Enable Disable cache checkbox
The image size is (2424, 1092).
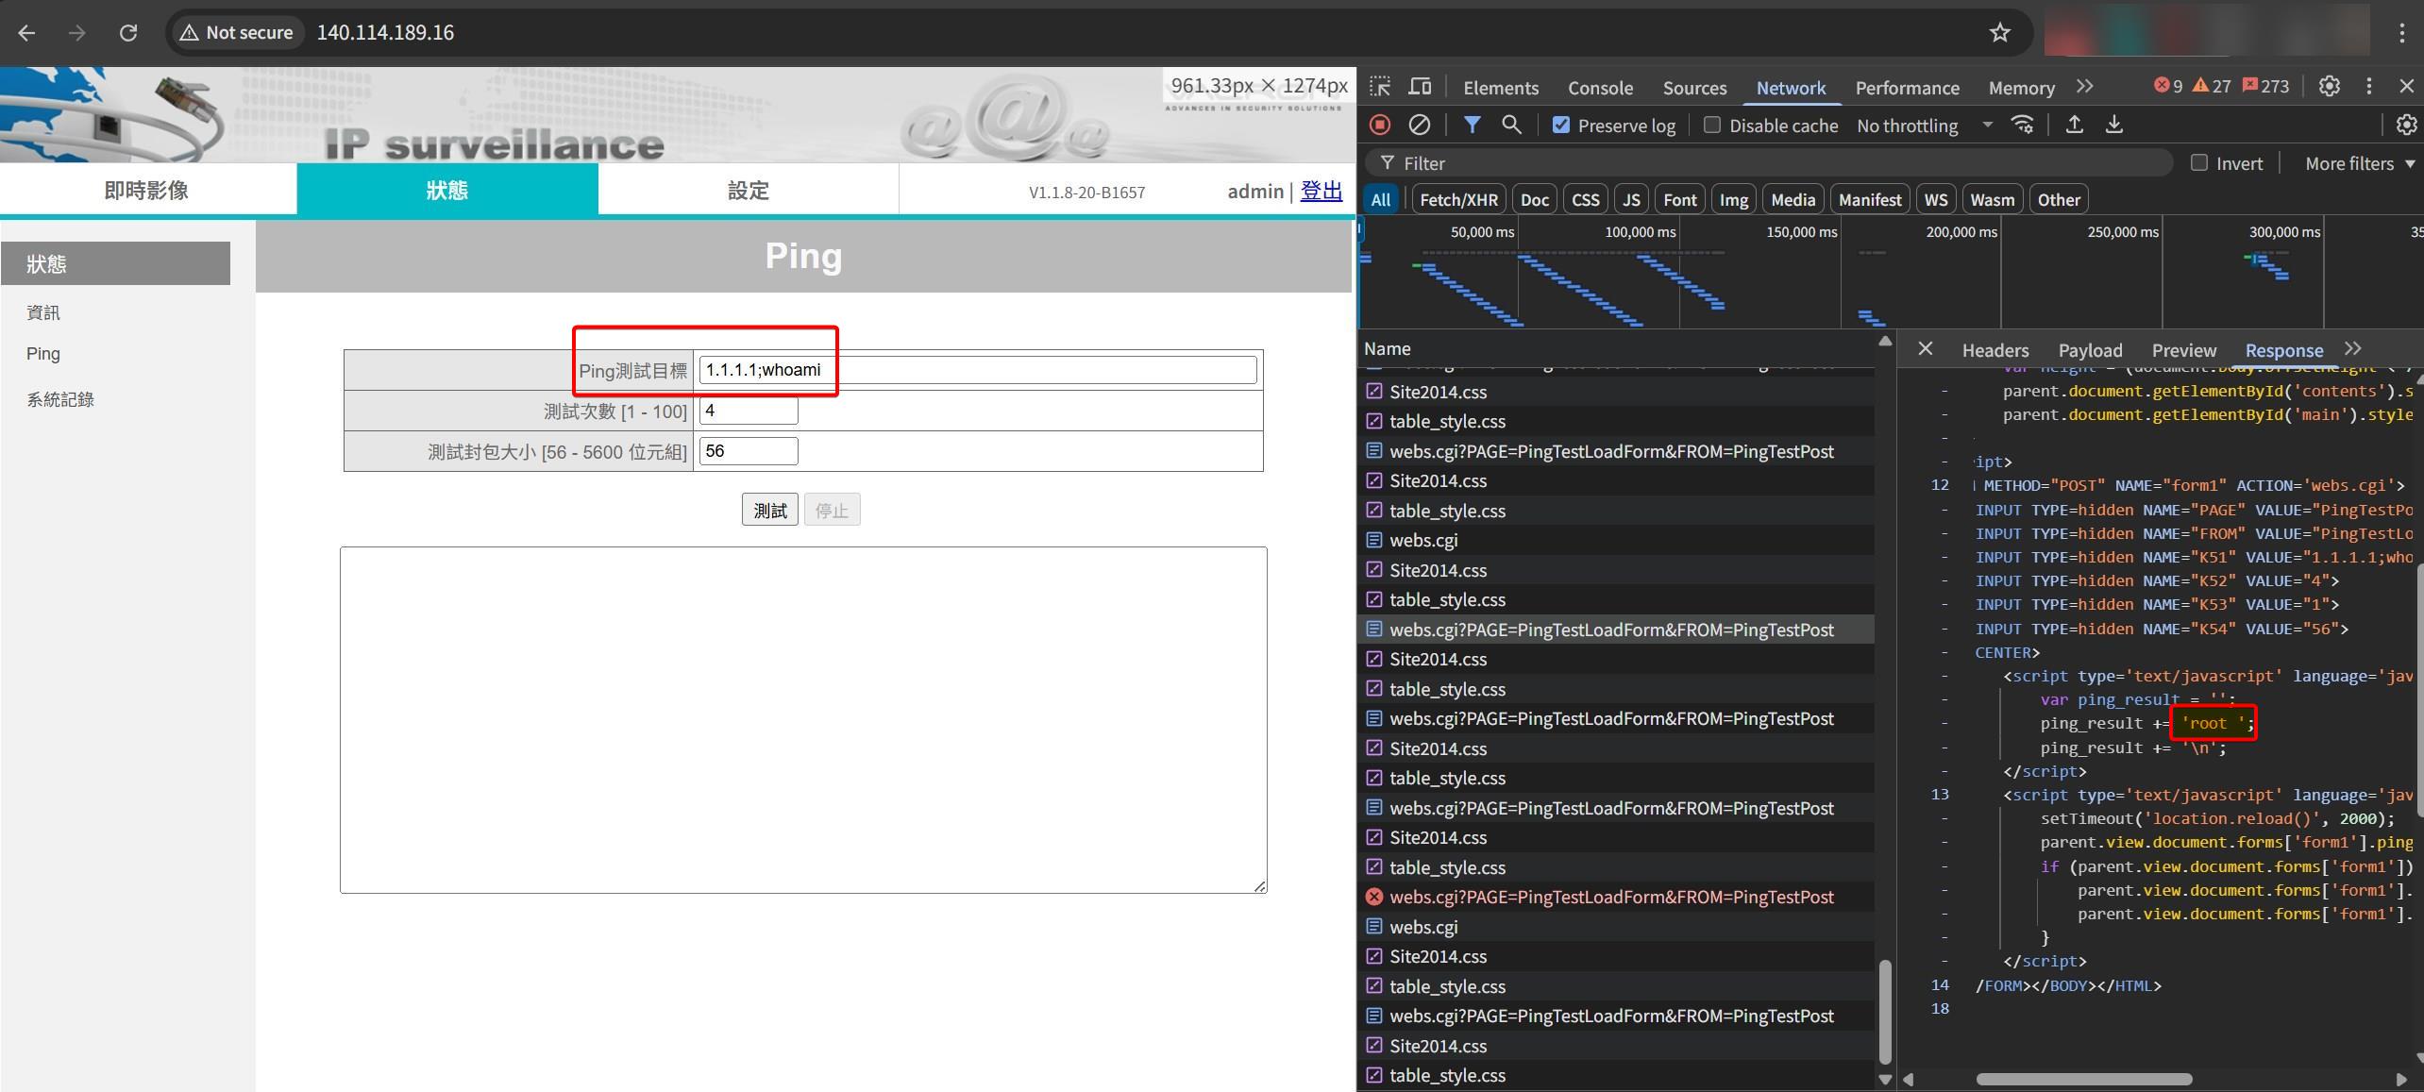coord(1711,125)
